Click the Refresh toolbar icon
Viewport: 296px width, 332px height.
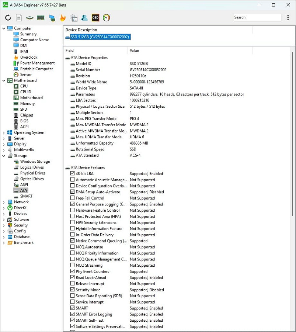(x=8, y=18)
